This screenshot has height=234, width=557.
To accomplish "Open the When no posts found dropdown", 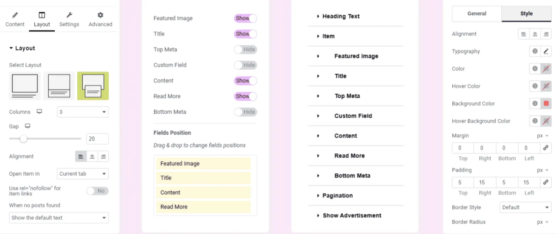I will tap(59, 218).
